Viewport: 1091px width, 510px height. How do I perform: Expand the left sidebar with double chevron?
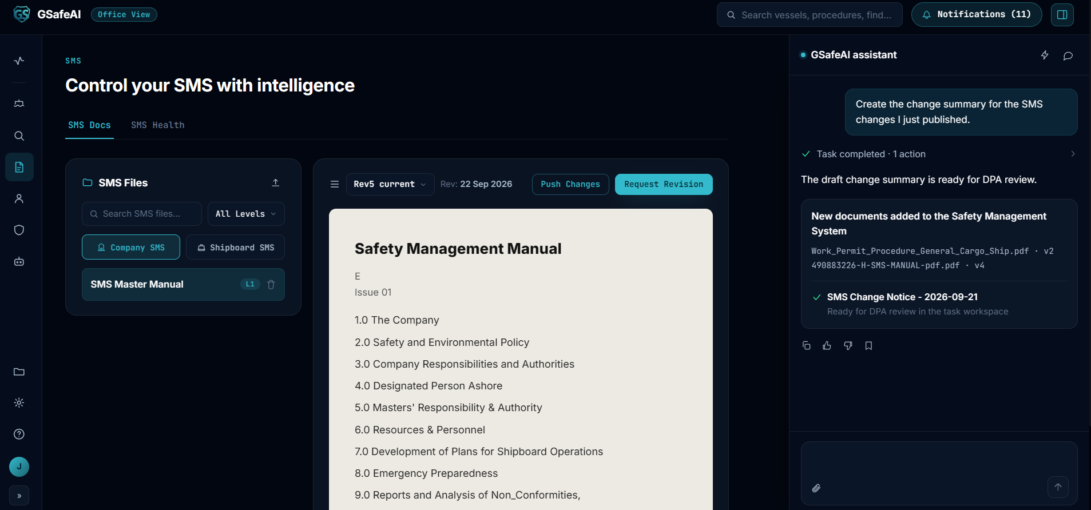click(x=19, y=496)
